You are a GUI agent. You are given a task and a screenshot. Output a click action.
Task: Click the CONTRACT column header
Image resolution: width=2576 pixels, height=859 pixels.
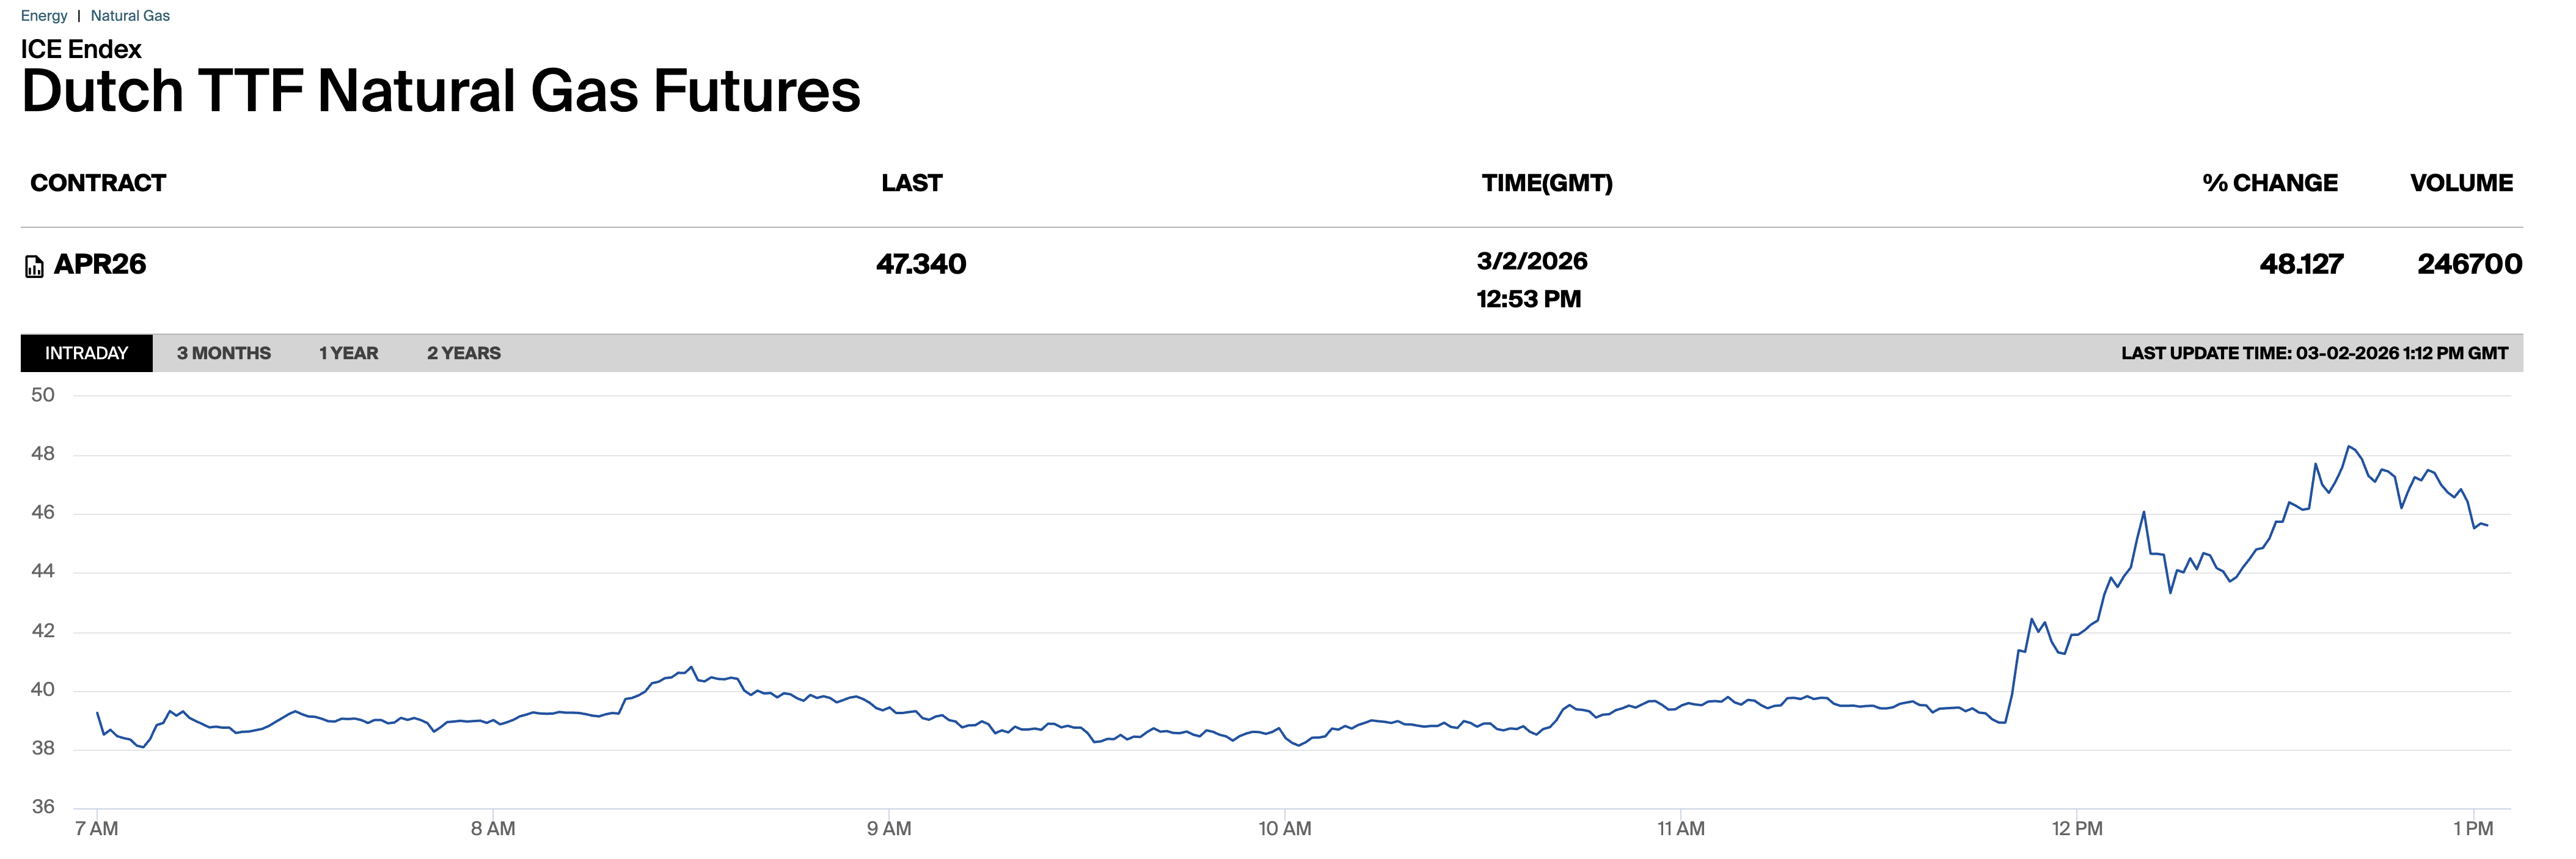(98, 183)
